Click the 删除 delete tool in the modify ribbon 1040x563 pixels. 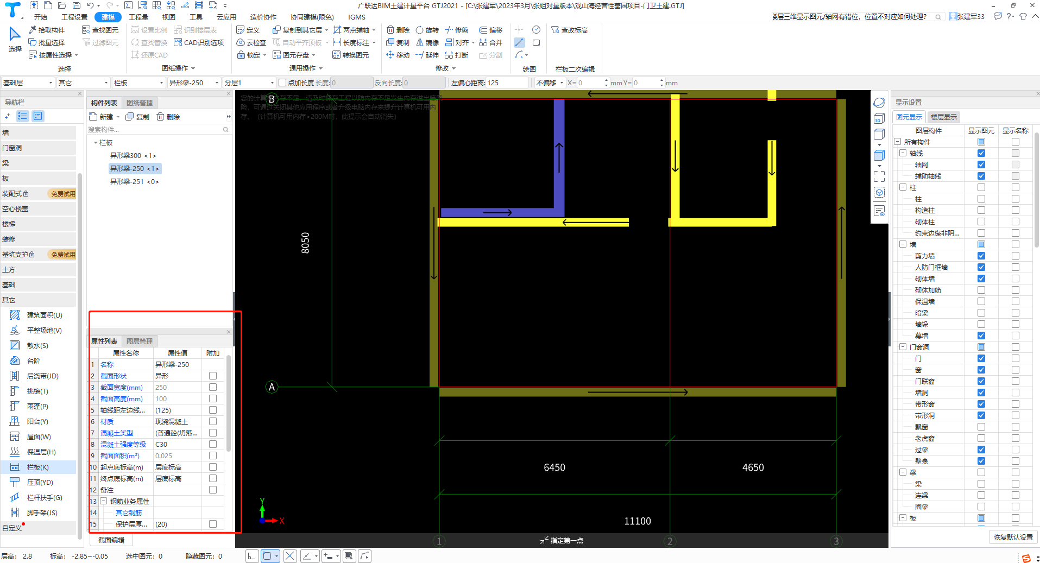[398, 30]
